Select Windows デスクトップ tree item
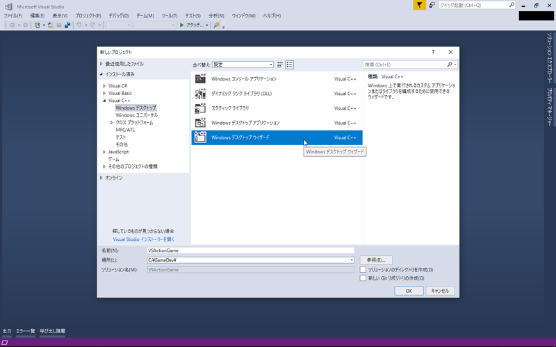Screen dimensions: 556x347 136,108
